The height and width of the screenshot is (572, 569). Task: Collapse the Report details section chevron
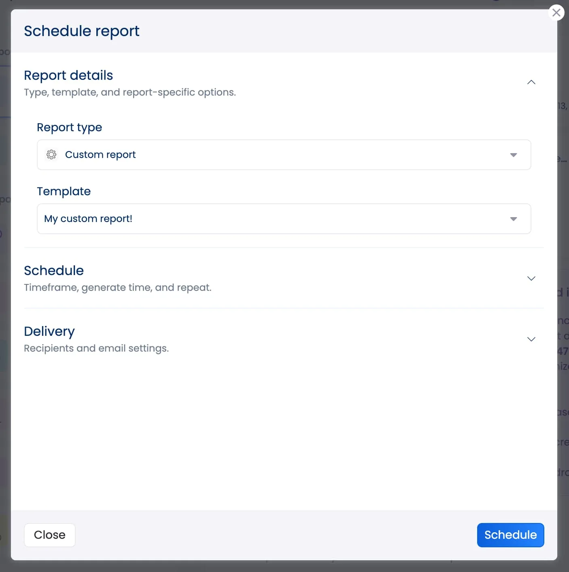coord(531,82)
